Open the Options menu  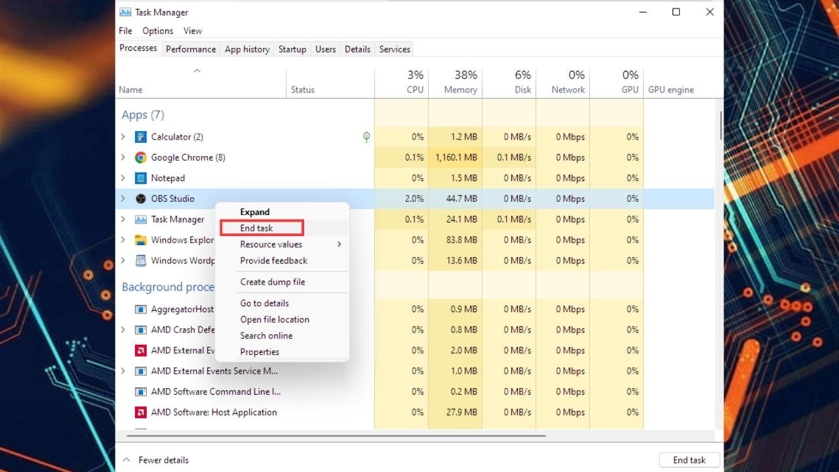click(x=157, y=31)
